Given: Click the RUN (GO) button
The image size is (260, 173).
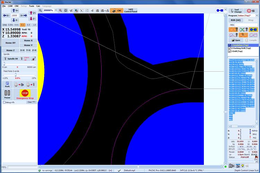Looking at the screenshot, I should [x=236, y=20].
